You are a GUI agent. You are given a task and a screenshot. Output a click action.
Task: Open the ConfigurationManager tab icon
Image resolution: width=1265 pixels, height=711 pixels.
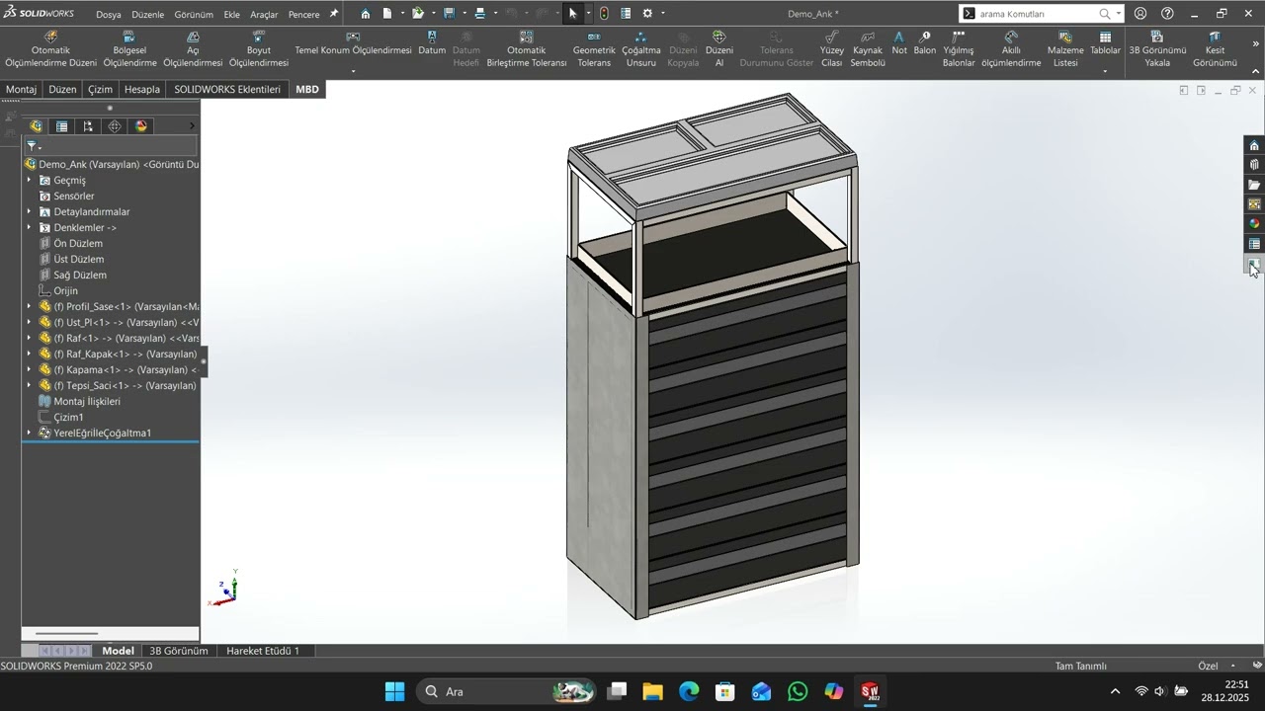(x=89, y=126)
